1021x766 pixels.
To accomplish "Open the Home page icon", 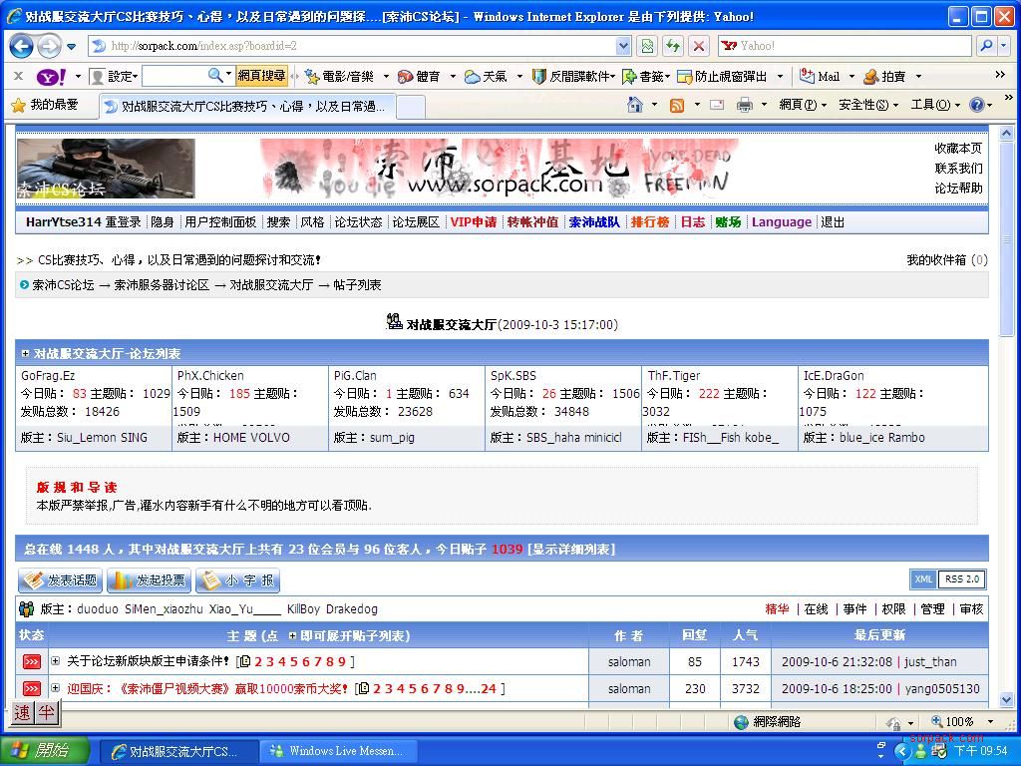I will 635,105.
